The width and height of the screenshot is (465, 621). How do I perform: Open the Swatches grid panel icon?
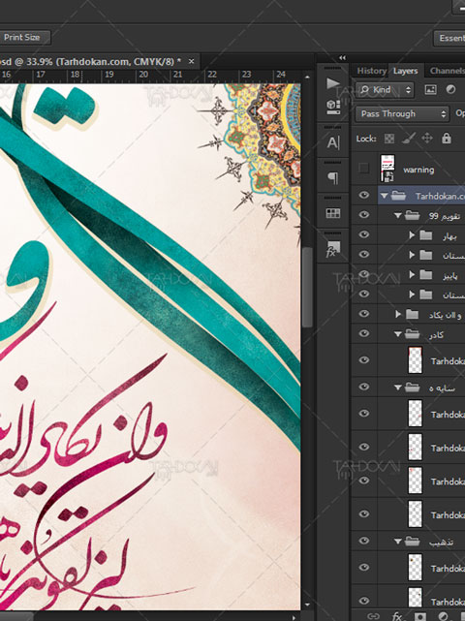(332, 213)
